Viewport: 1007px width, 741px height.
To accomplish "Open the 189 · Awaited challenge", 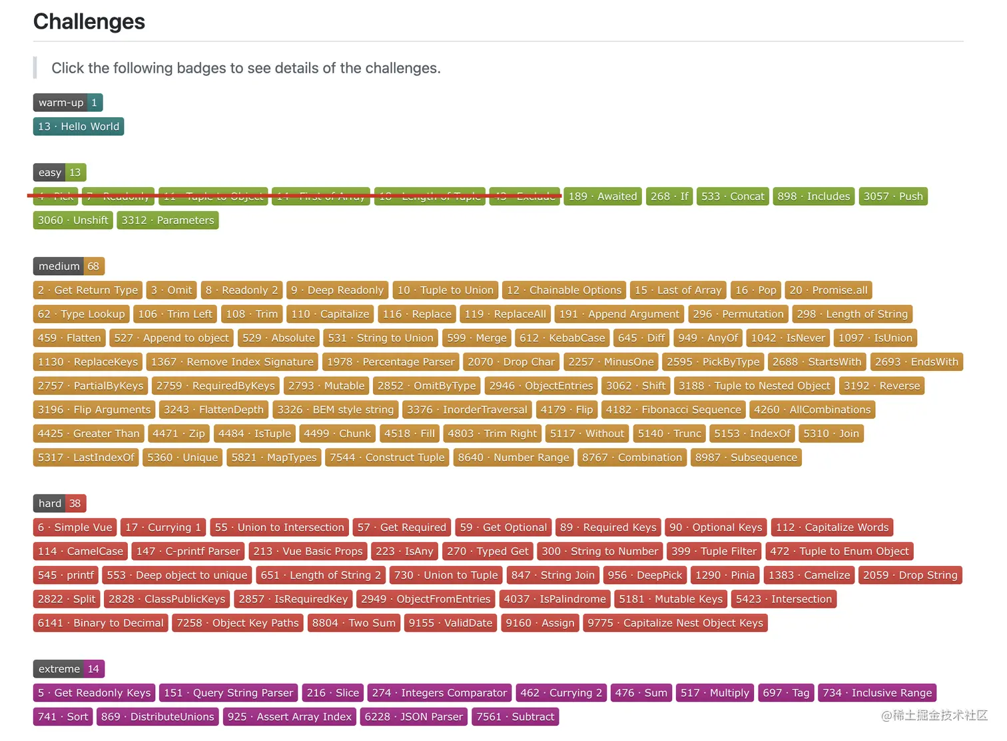I will [x=603, y=196].
